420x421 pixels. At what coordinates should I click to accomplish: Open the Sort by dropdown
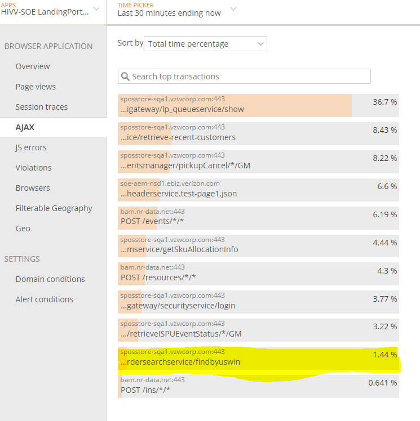click(x=205, y=44)
